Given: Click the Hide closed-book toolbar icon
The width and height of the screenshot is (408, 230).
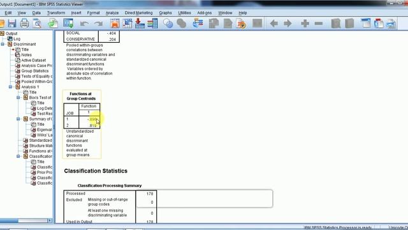Looking at the screenshot, I should pyautogui.click(x=349, y=24).
